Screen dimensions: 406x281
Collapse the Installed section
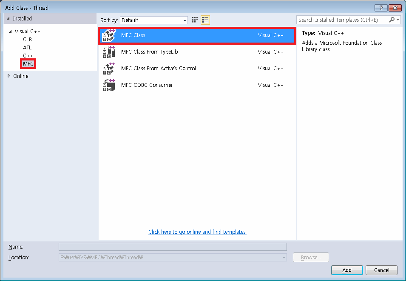click(8, 18)
